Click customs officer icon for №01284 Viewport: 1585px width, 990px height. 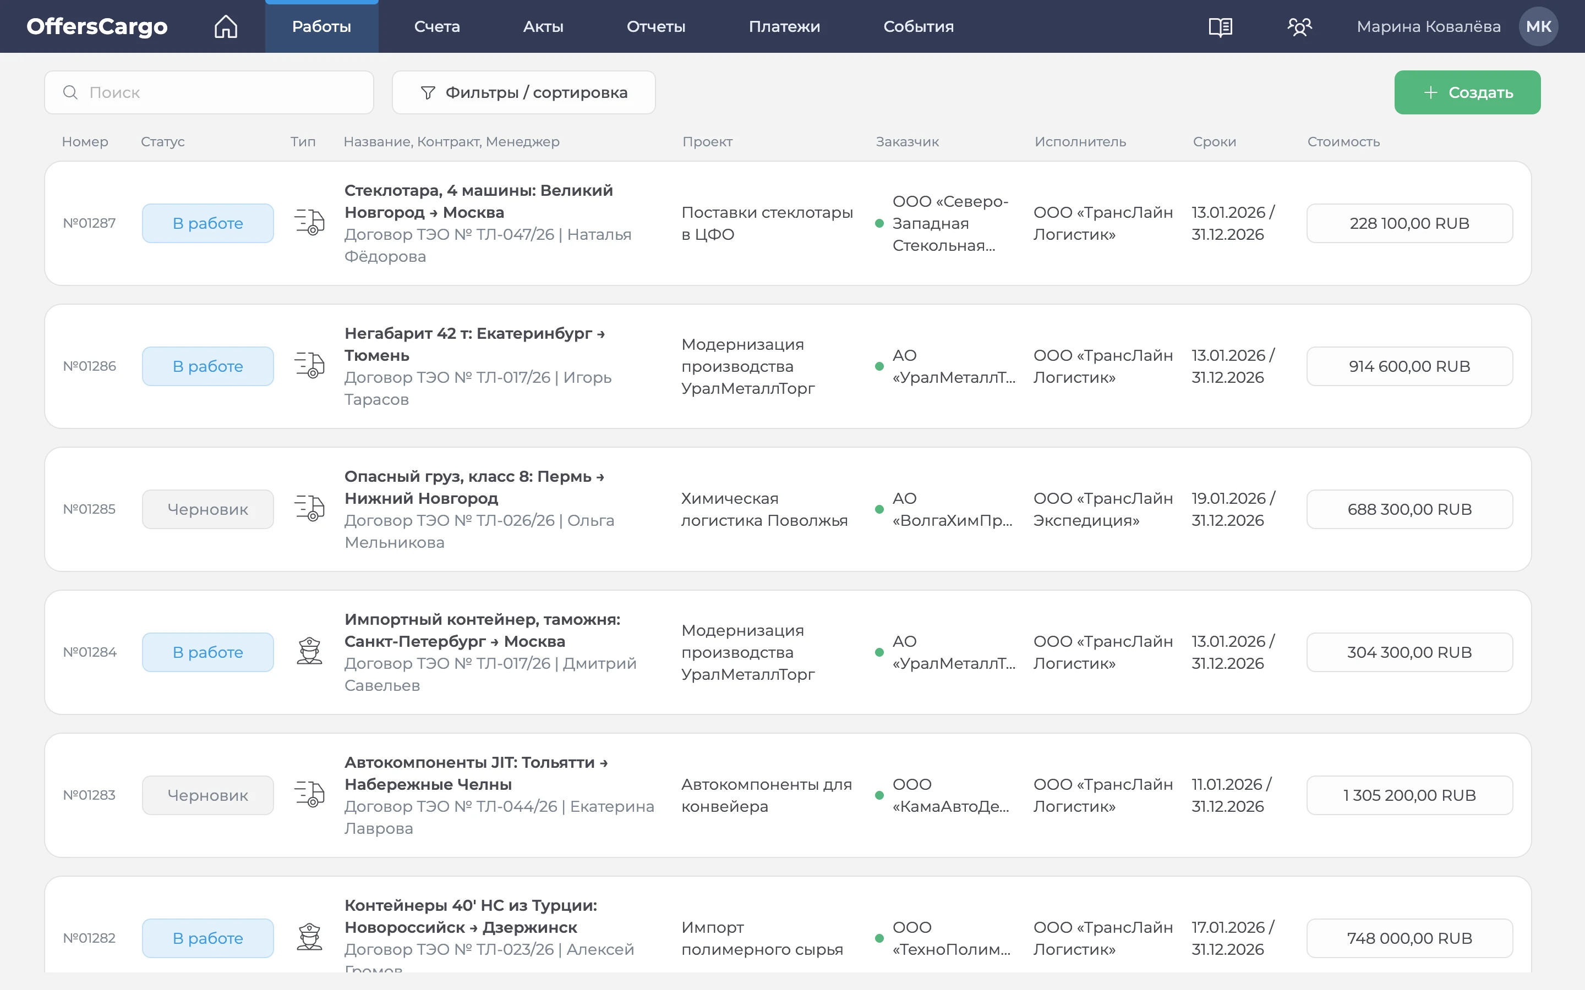[309, 652]
